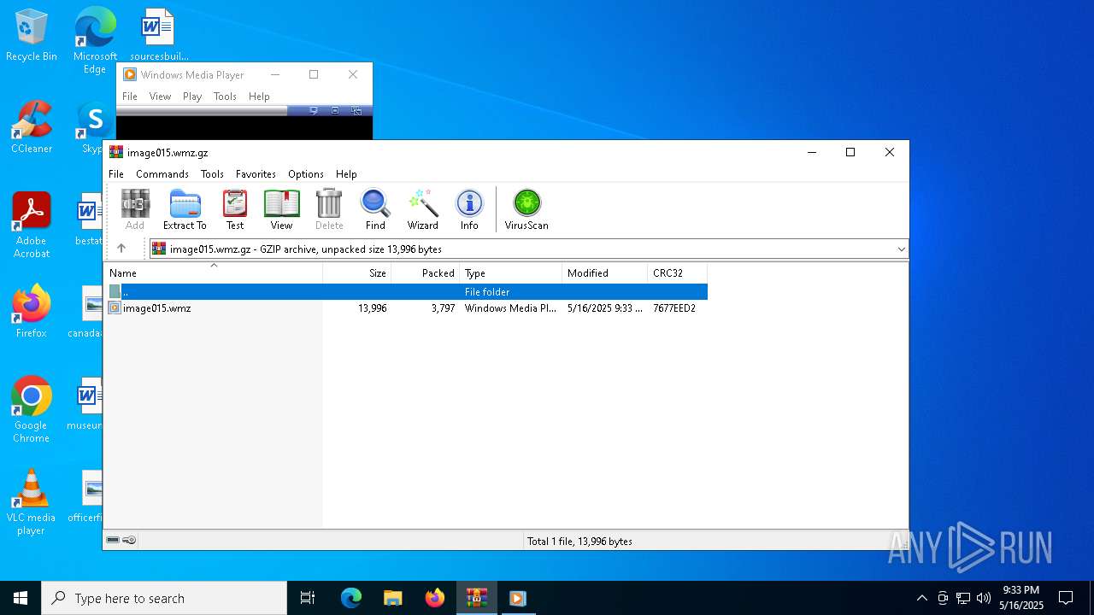Open Windows Media Player Tools menu
This screenshot has height=615, width=1094.
click(225, 97)
